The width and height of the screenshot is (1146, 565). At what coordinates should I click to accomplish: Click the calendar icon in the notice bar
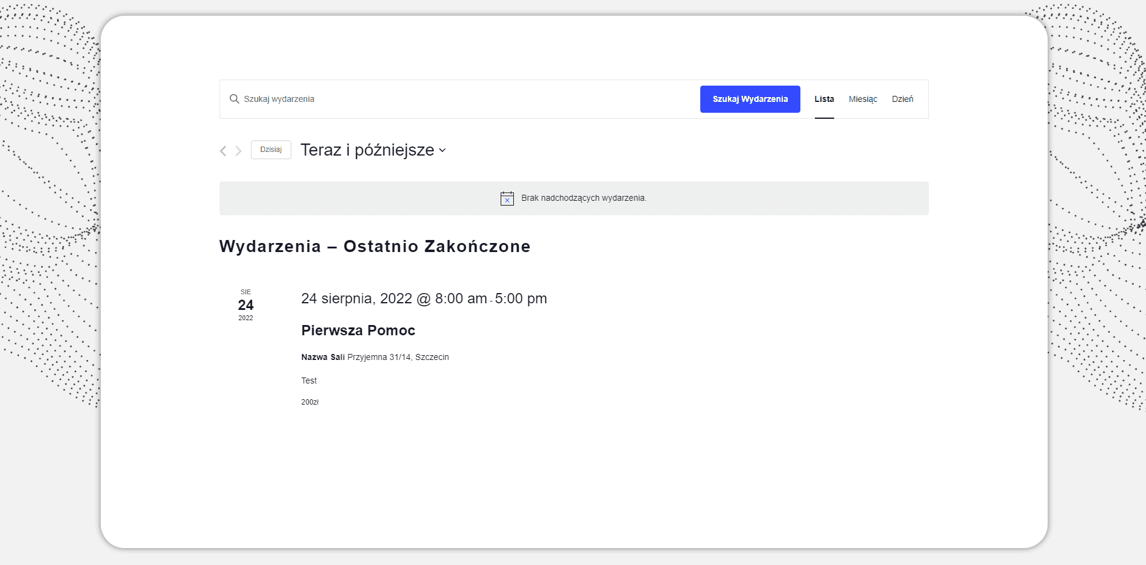click(507, 198)
